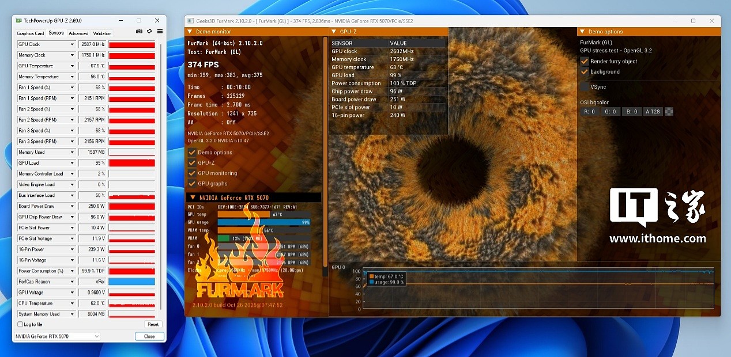
Task: Click the GPU usage 99% bar in FurMark
Action: (264, 222)
